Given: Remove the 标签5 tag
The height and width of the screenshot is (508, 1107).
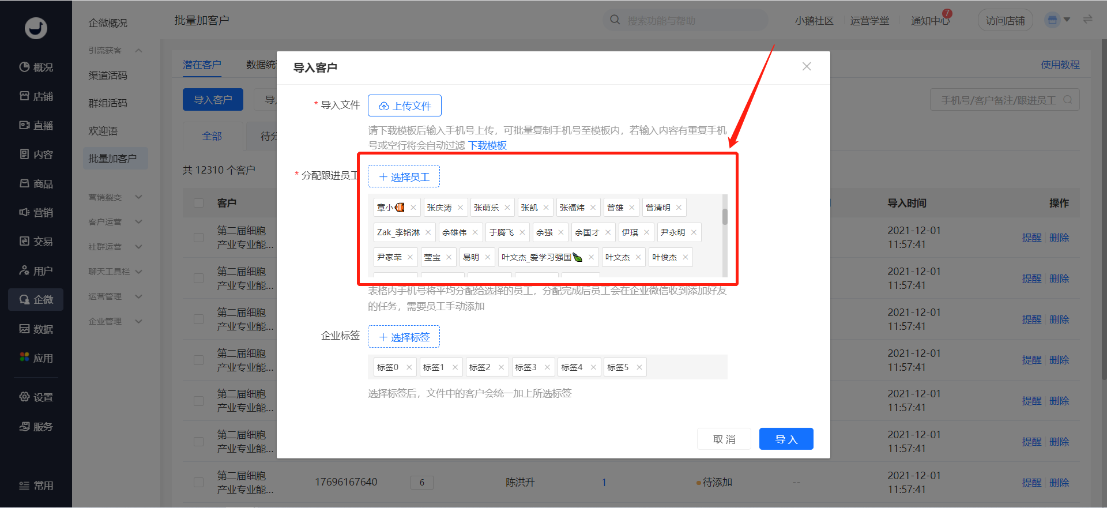Looking at the screenshot, I should pyautogui.click(x=639, y=367).
